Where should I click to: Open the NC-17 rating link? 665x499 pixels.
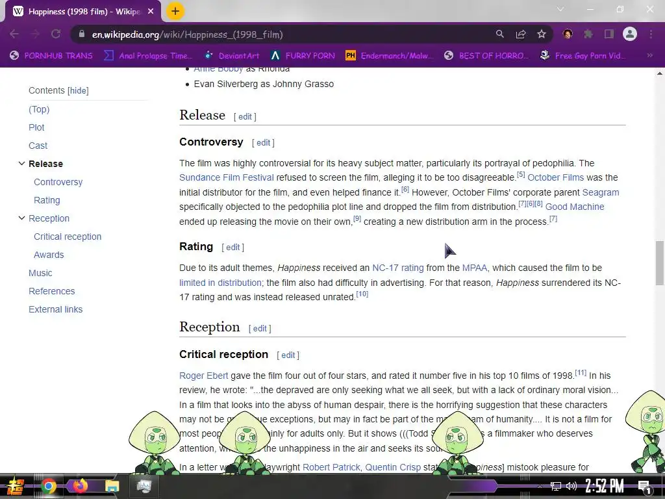point(398,268)
